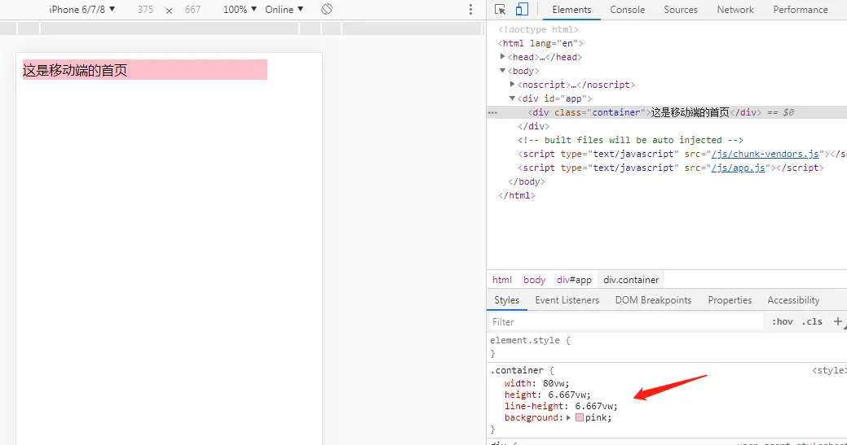The width and height of the screenshot is (847, 445).
Task: Toggle the :hov element state button
Action: click(782, 321)
